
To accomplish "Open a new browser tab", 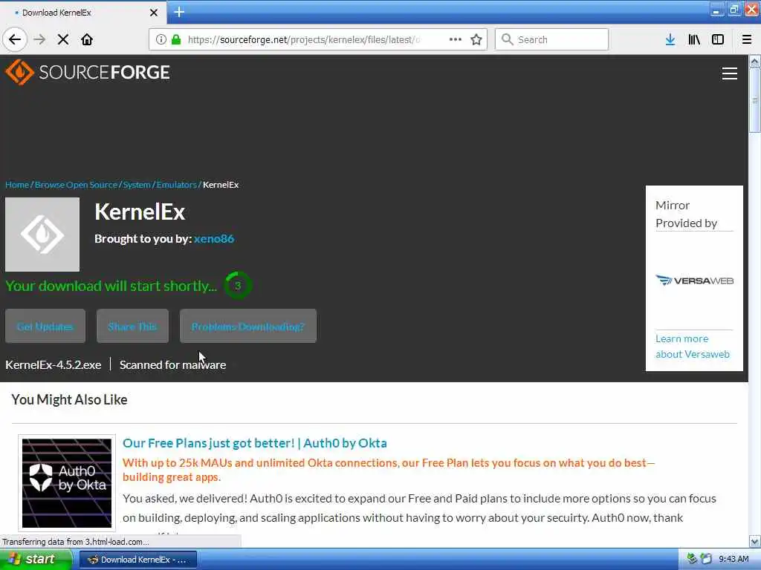I will click(x=179, y=12).
